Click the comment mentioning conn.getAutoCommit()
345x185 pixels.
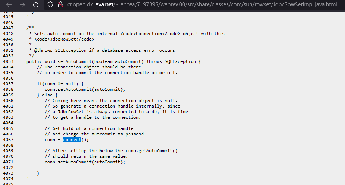111,151
